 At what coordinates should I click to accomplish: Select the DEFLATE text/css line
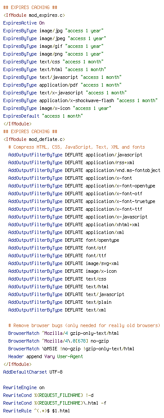point(58,279)
